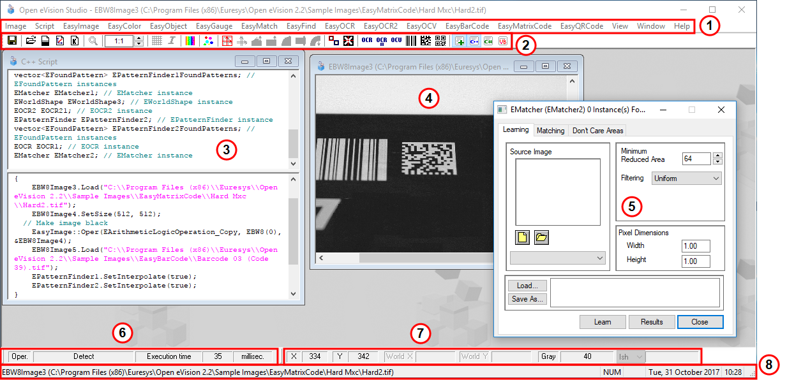
Task: Expand the Filtering dropdown set to Uniform
Action: click(686, 179)
